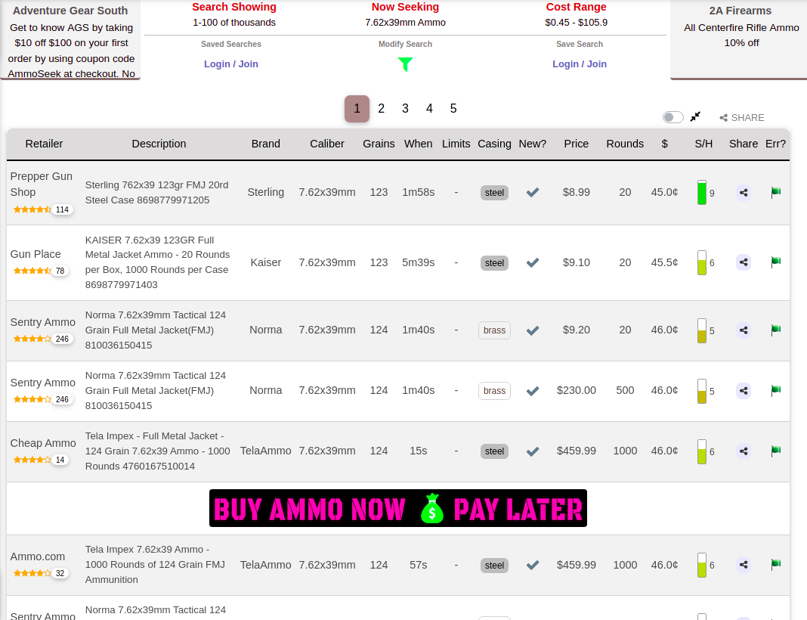Flag an error on Sentry Ammo $230.00 row
This screenshot has width=807, height=620.
coord(775,390)
